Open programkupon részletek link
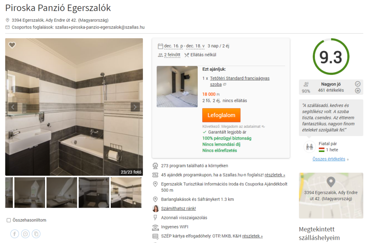 pos(275,175)
